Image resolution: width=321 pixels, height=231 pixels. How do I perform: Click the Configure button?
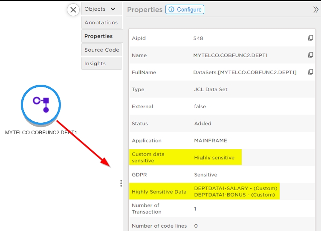click(x=185, y=9)
